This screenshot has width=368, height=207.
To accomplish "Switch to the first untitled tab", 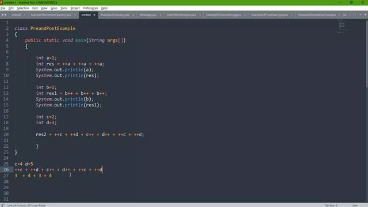I will point(16,15).
